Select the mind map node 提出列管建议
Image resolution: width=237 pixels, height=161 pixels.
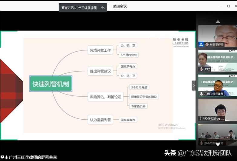coord(100,71)
